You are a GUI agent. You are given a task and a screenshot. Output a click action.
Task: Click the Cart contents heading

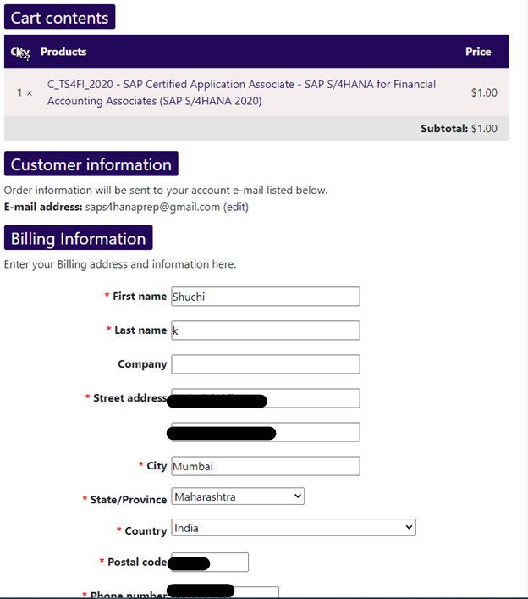point(59,18)
